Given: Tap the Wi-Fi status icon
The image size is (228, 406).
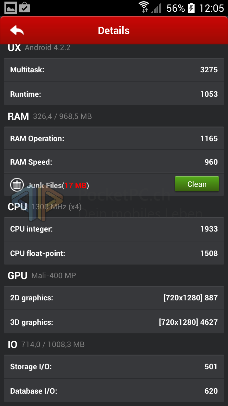Looking at the screenshot, I should 144,7.
